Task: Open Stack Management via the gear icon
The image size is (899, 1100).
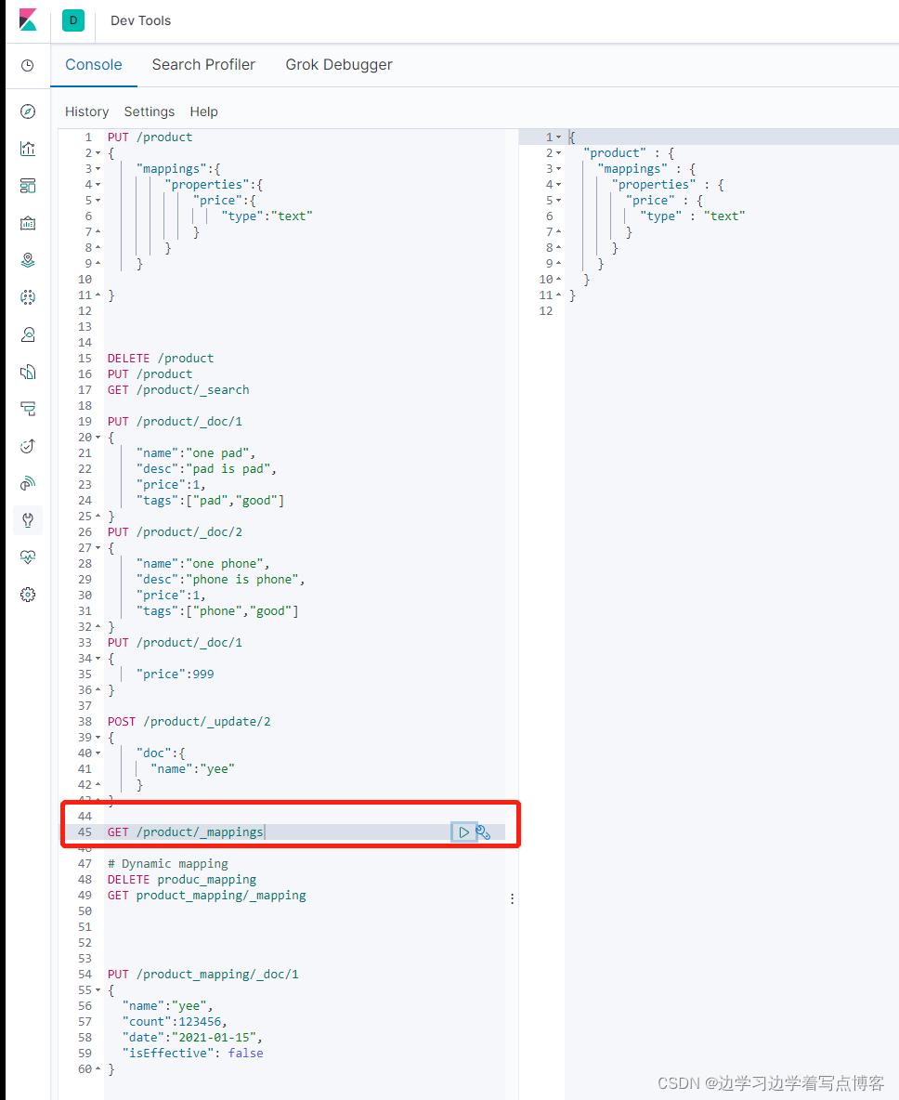Action: (27, 594)
